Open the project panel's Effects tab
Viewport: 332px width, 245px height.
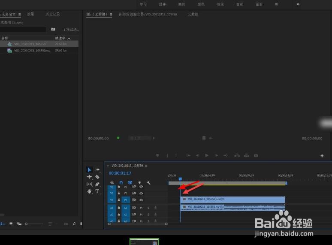pyautogui.click(x=30, y=14)
